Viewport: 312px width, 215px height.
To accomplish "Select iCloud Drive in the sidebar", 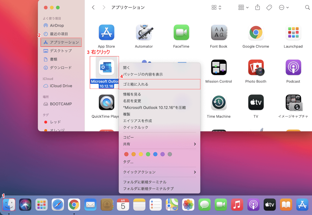I will click(x=61, y=86).
